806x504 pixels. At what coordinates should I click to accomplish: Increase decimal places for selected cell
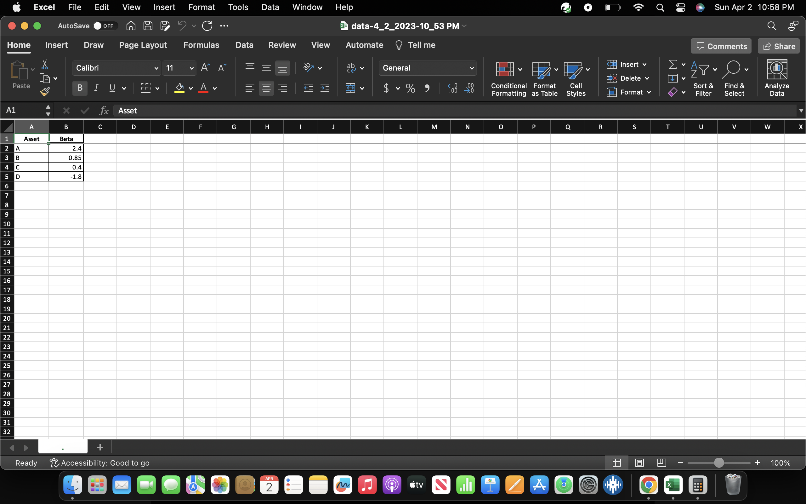pos(453,88)
